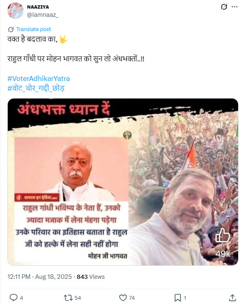Like the post with the heart icon
The image size is (243, 305).
123,298
